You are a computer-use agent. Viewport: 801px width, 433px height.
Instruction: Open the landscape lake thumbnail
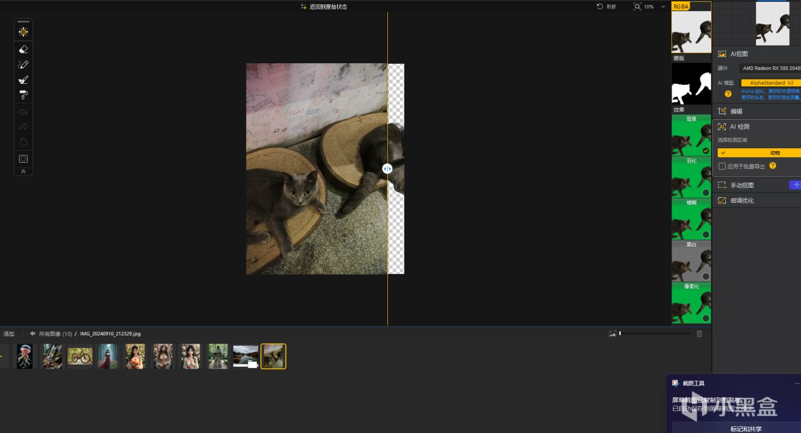[246, 356]
